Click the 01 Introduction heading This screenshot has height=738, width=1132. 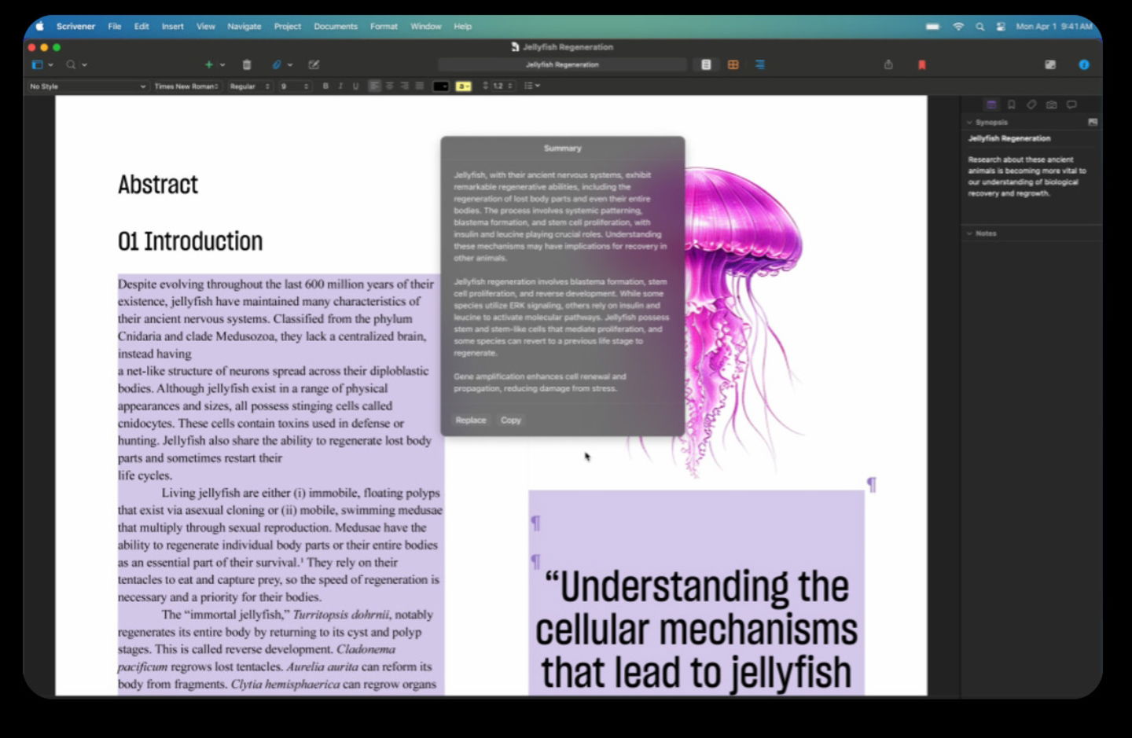click(x=190, y=241)
